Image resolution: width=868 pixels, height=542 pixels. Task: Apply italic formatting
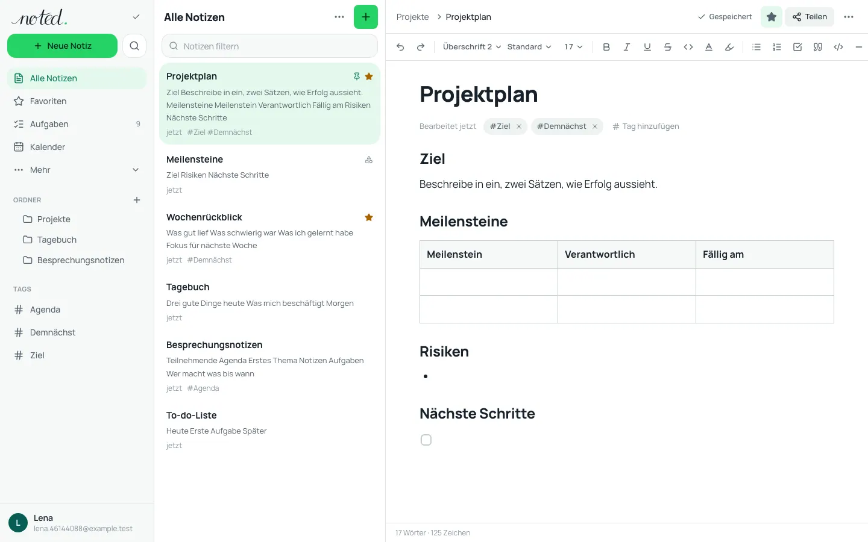pyautogui.click(x=627, y=47)
